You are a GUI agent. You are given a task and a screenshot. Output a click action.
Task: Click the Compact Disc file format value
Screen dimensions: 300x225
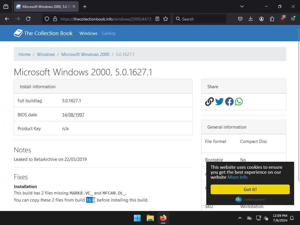(253, 142)
